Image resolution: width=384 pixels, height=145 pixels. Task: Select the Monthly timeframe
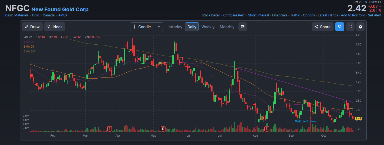coord(227,27)
